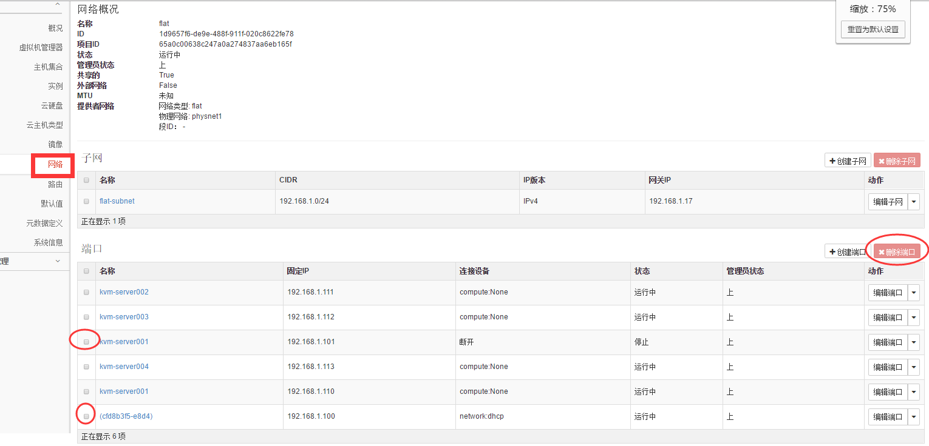Click the red 删除端口 button
929x446 pixels.
(x=897, y=251)
